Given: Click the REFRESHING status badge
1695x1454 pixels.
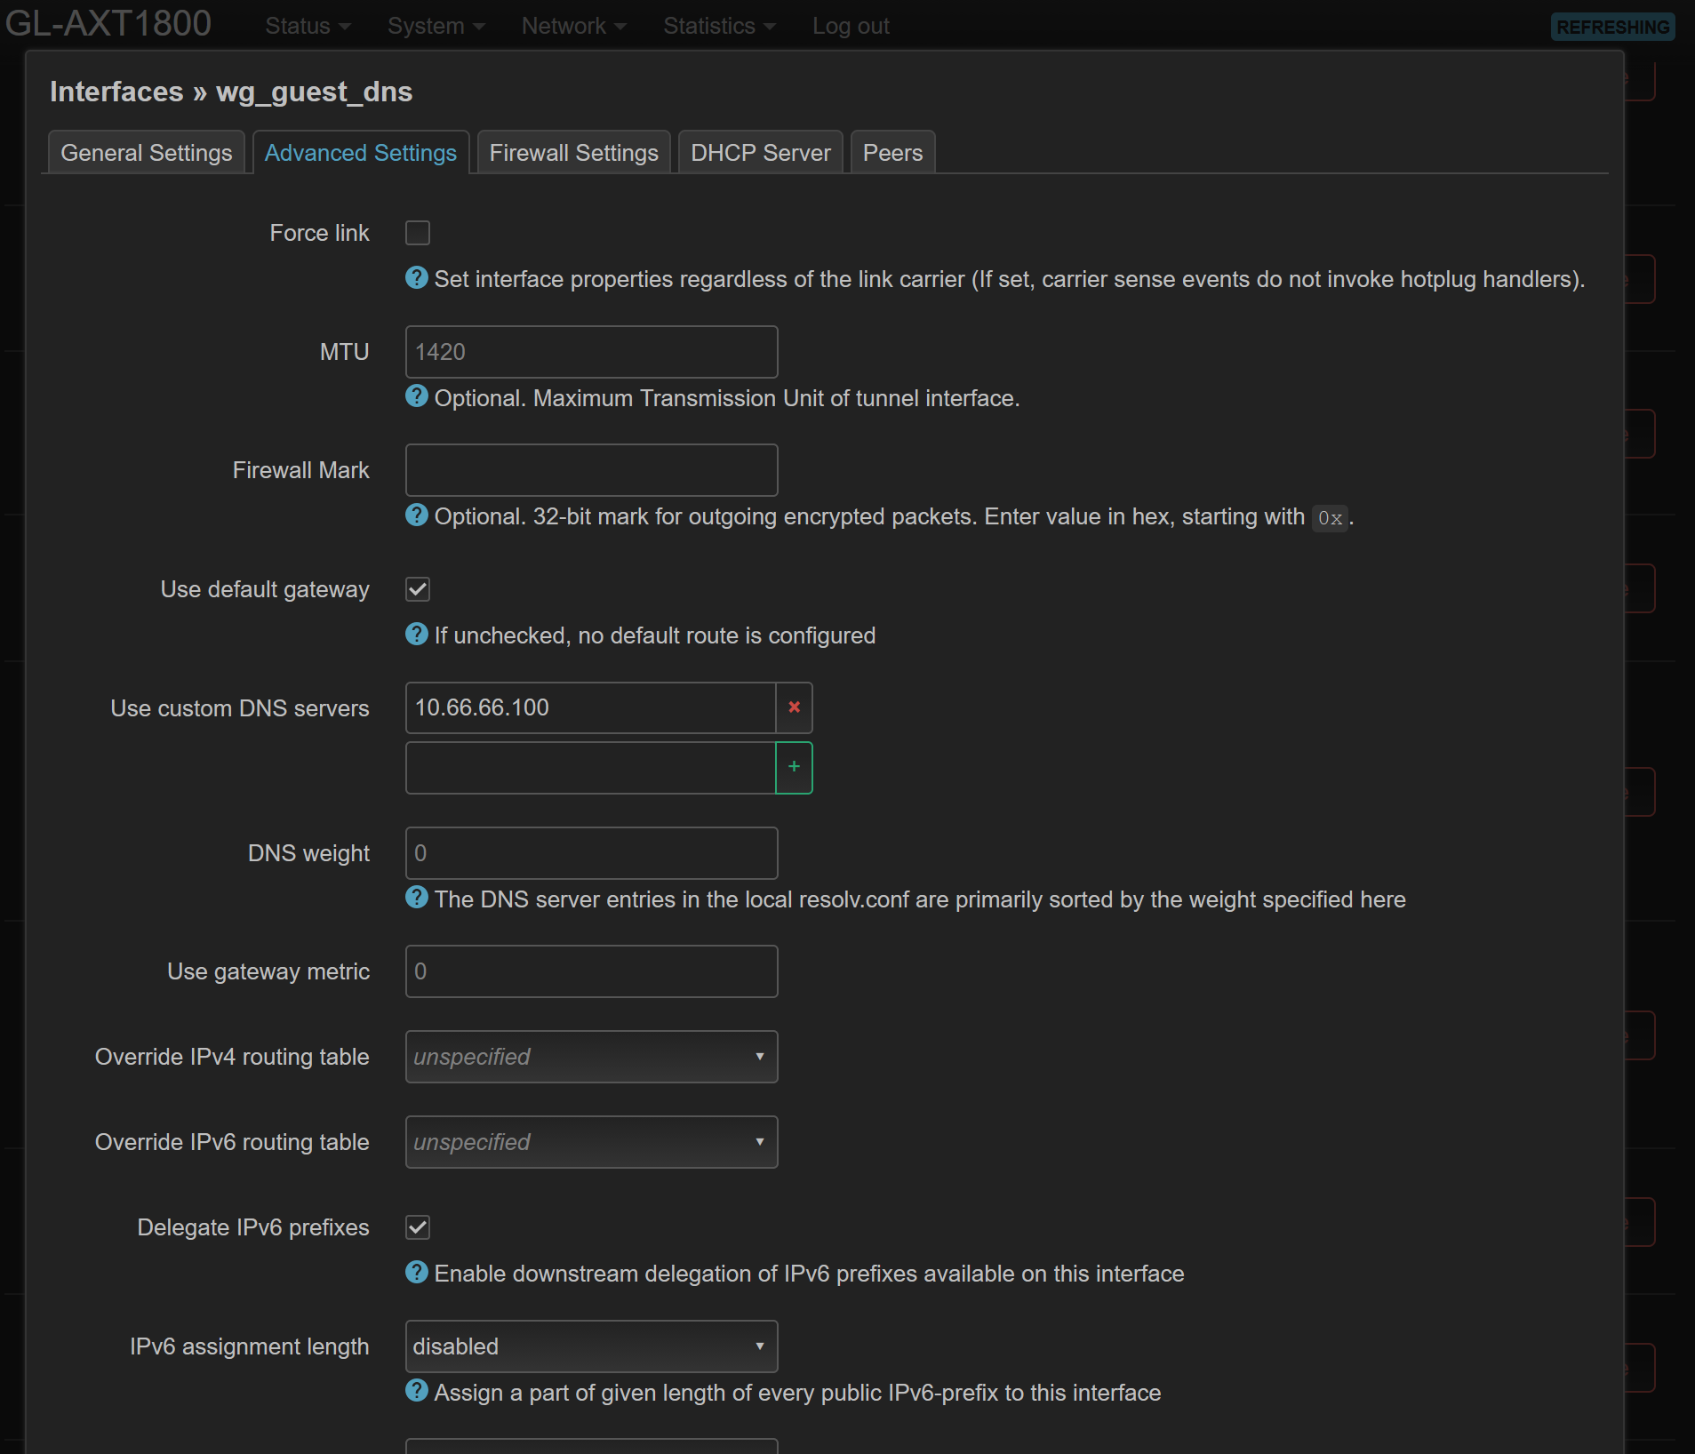Looking at the screenshot, I should (x=1612, y=27).
